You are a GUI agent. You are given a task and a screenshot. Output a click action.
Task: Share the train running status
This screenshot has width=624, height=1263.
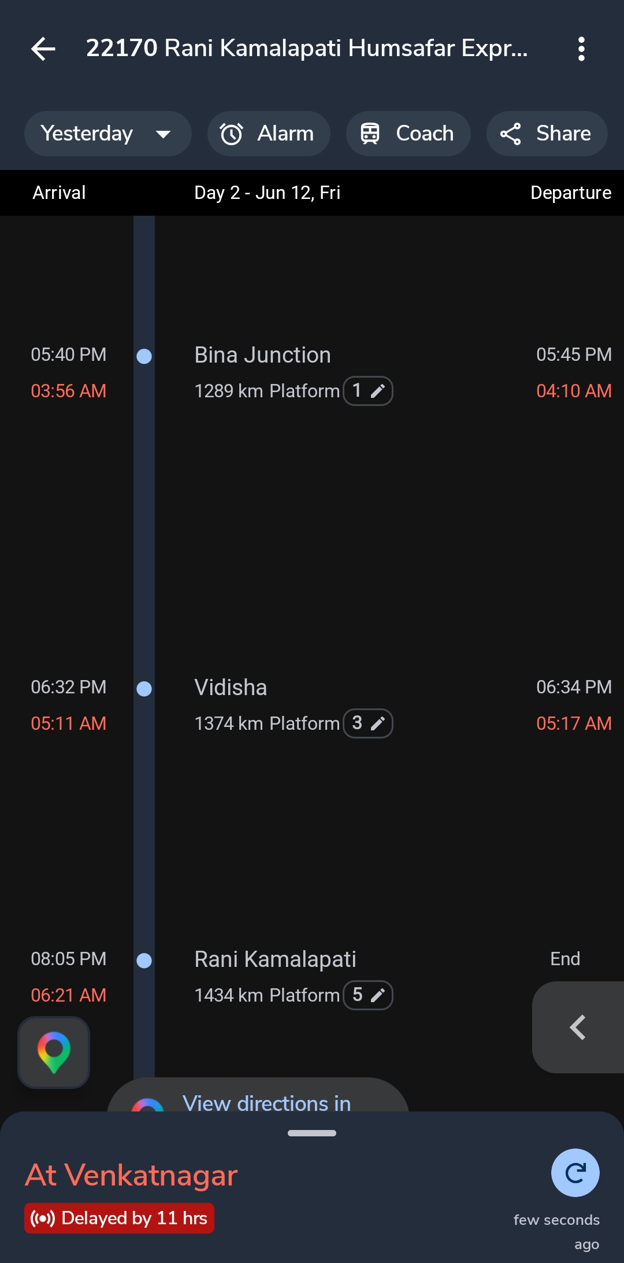pyautogui.click(x=547, y=134)
